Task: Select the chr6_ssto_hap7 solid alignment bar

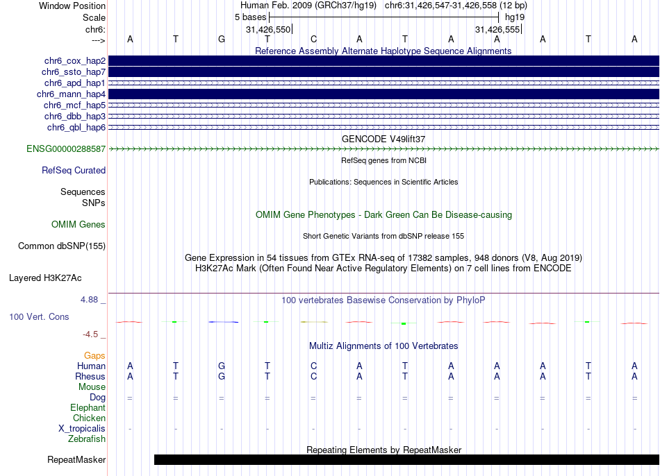Action: coord(384,72)
